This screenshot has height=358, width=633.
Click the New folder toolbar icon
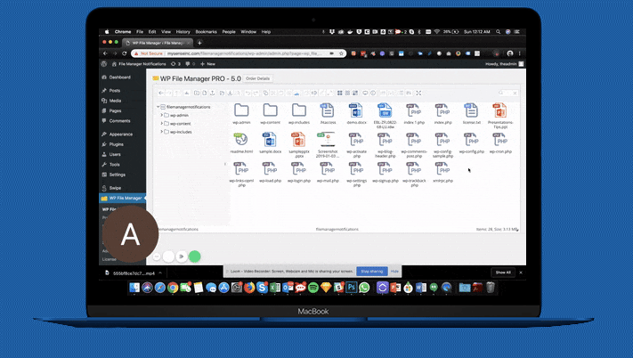click(x=197, y=93)
